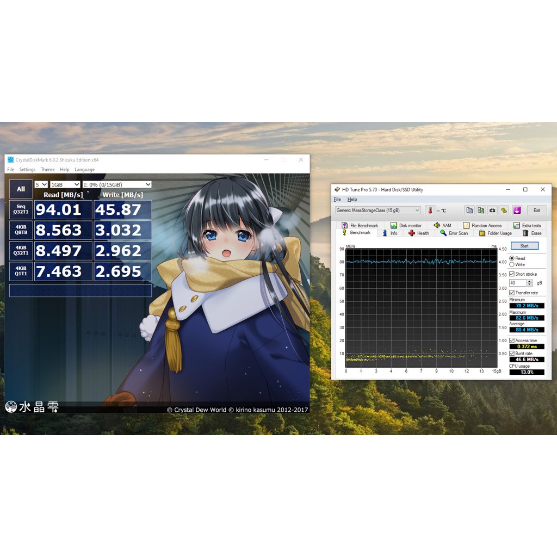Open the Error Scan magnifier tab
This screenshot has width=557, height=557.
pos(454,233)
